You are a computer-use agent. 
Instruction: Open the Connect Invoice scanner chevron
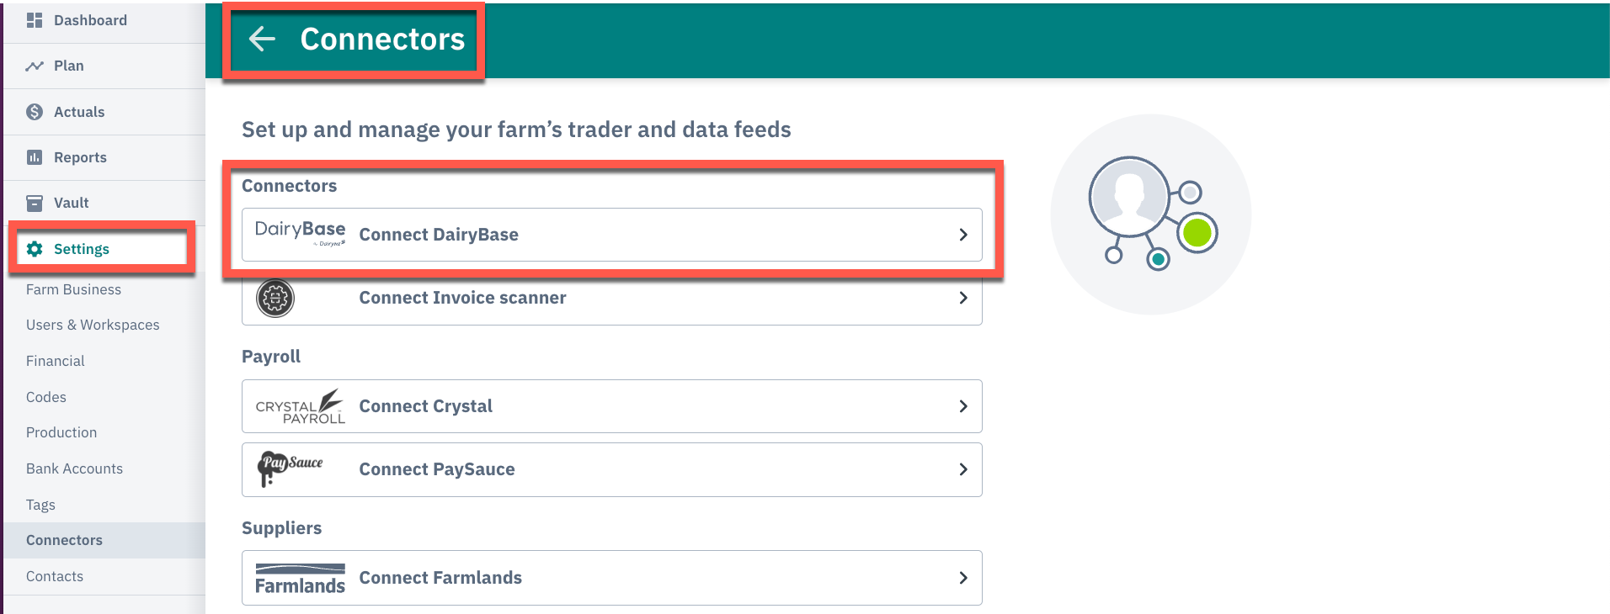963,298
